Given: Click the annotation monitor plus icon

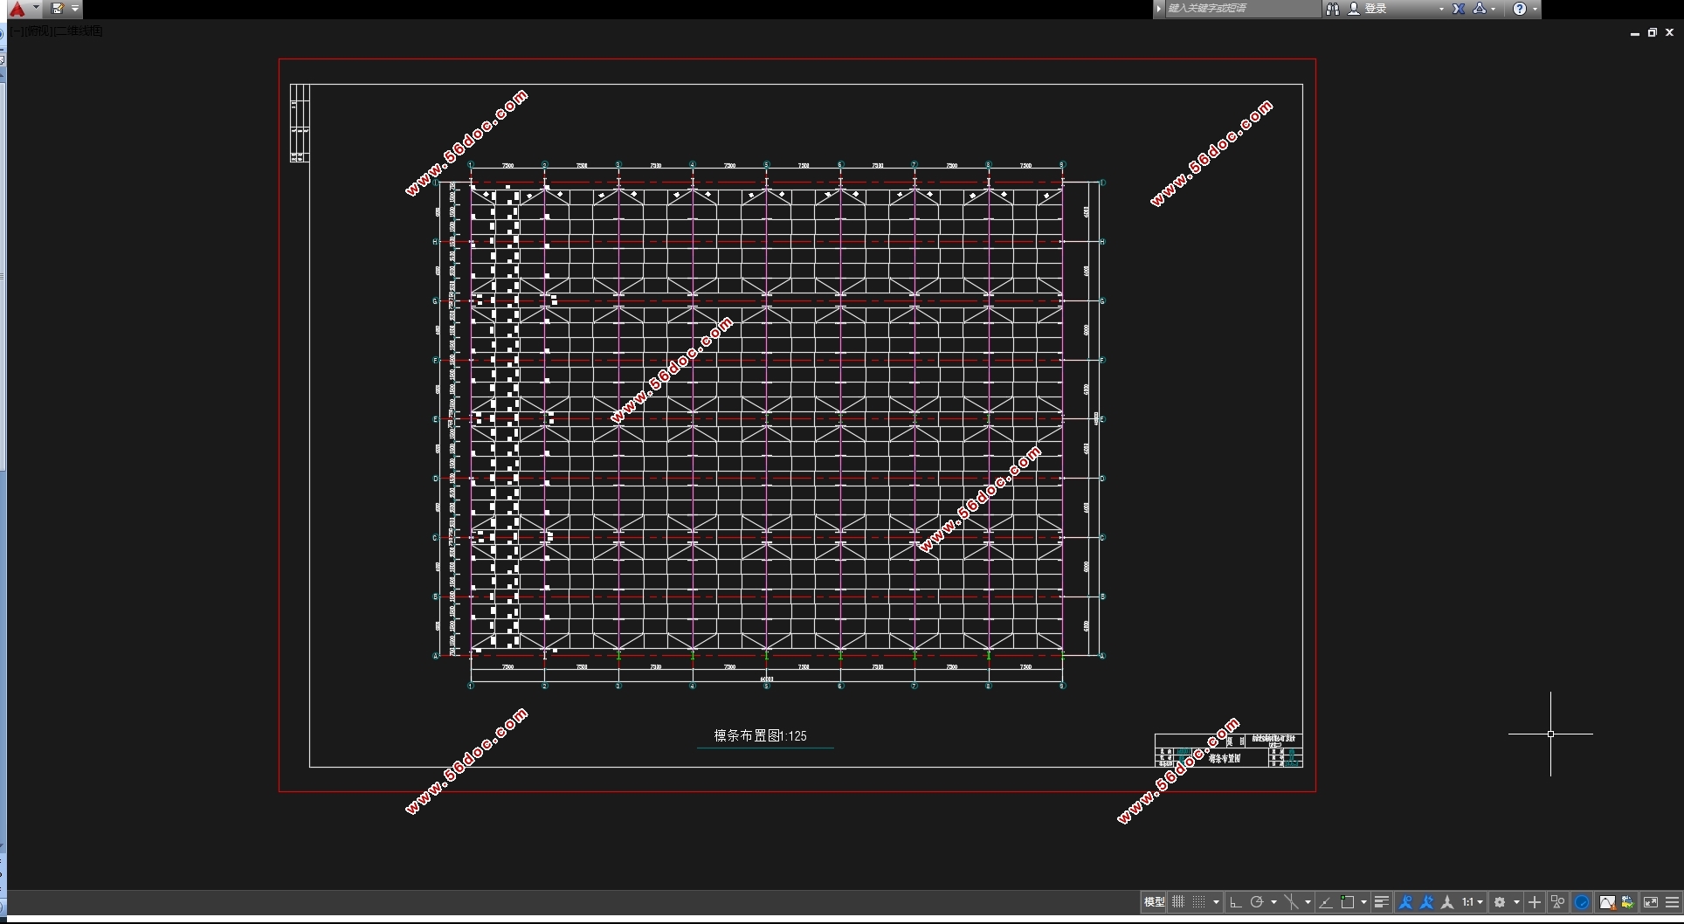Looking at the screenshot, I should coord(1535,902).
